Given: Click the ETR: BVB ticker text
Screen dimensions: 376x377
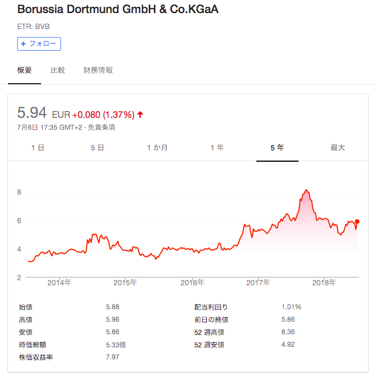Looking at the screenshot, I should click(x=34, y=26).
